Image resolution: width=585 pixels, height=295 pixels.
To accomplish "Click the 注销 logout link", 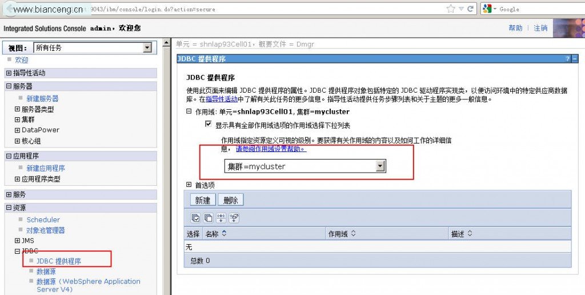I will pos(540,28).
